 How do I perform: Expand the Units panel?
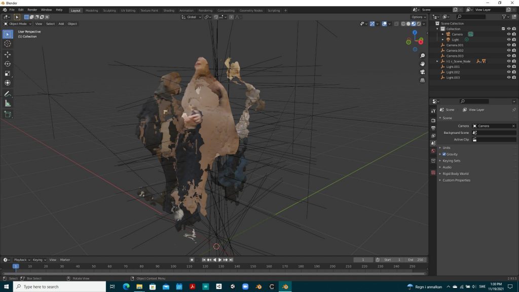click(x=446, y=148)
